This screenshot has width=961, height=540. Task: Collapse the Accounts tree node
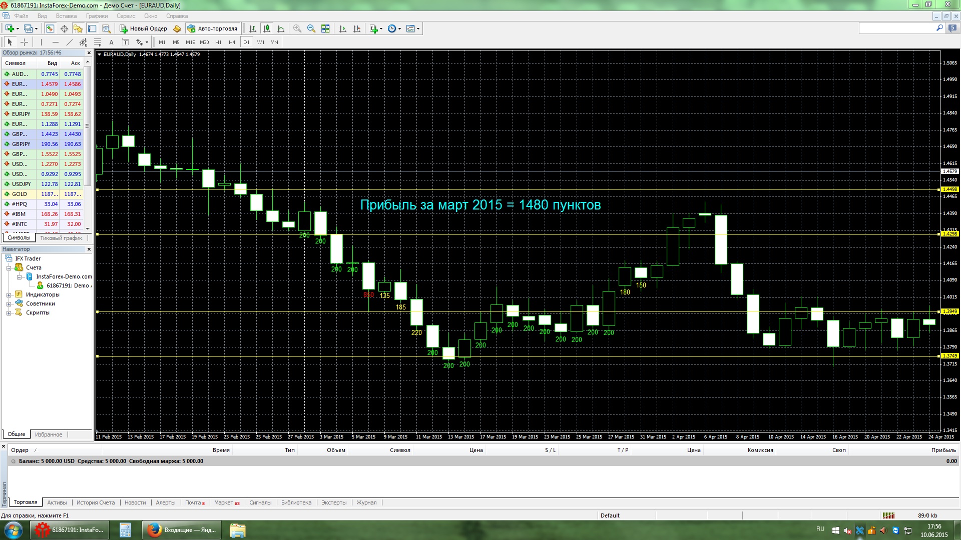(x=9, y=268)
